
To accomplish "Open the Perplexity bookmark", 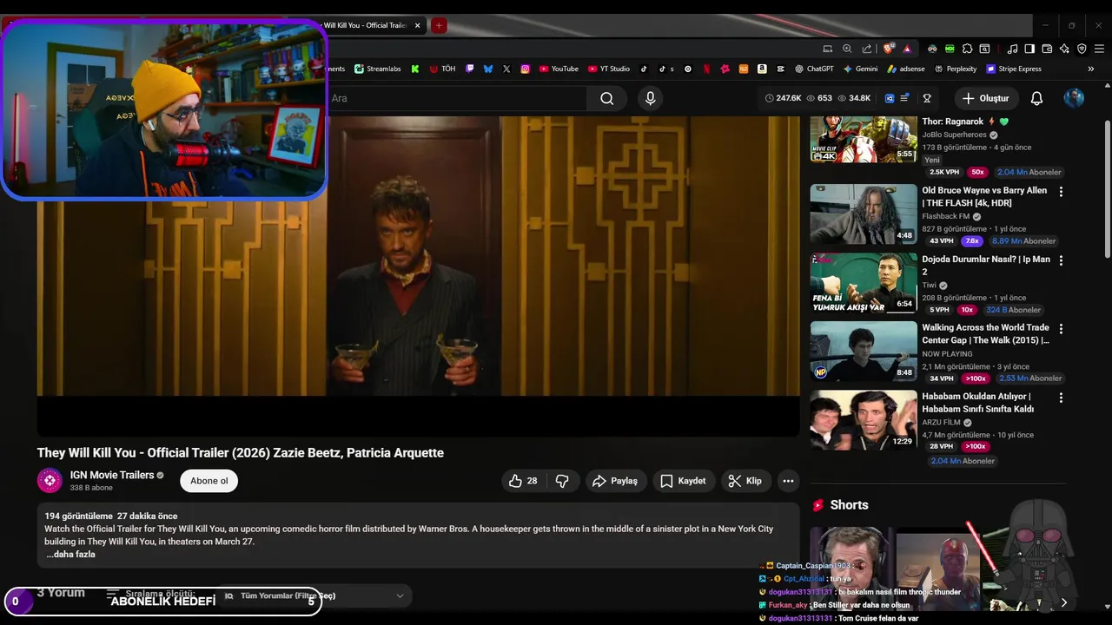I will [x=956, y=69].
